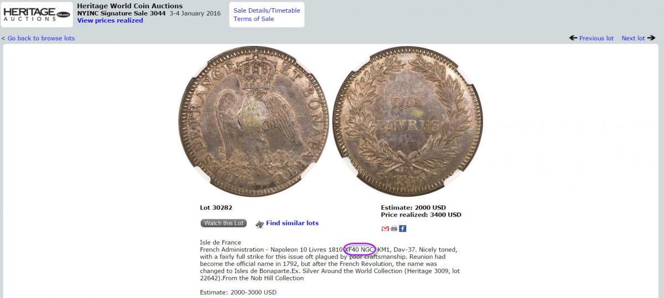Open Sale Details/Timetable

pos(267,11)
